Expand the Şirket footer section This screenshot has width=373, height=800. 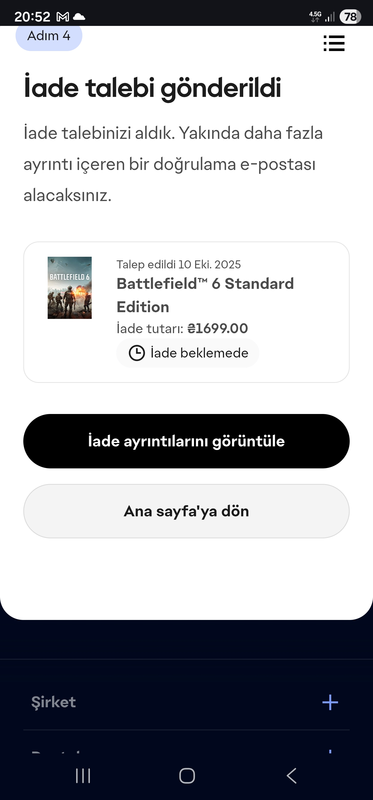(53, 702)
